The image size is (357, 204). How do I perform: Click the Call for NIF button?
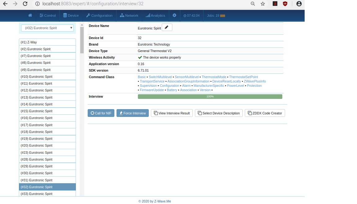[x=101, y=113]
